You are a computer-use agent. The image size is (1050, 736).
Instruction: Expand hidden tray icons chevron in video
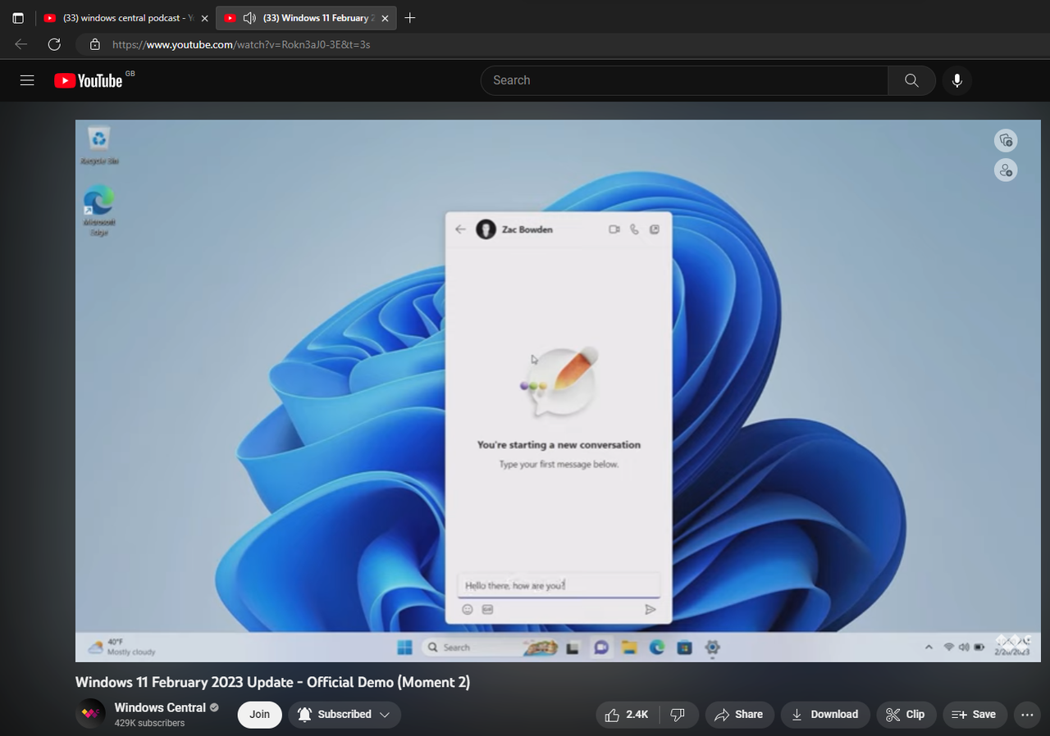929,647
